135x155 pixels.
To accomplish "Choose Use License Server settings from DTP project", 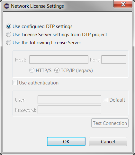I will [x=9, y=34].
